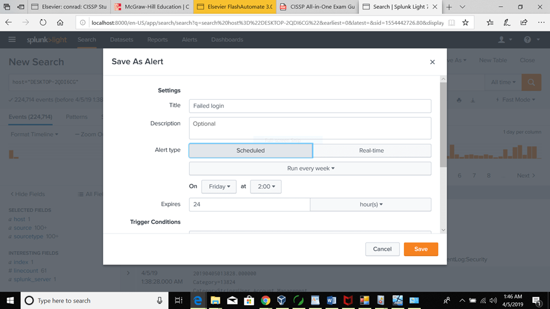Click Hide Fields in the sidebar
Viewport: 550px width, 309px height.
point(28,194)
